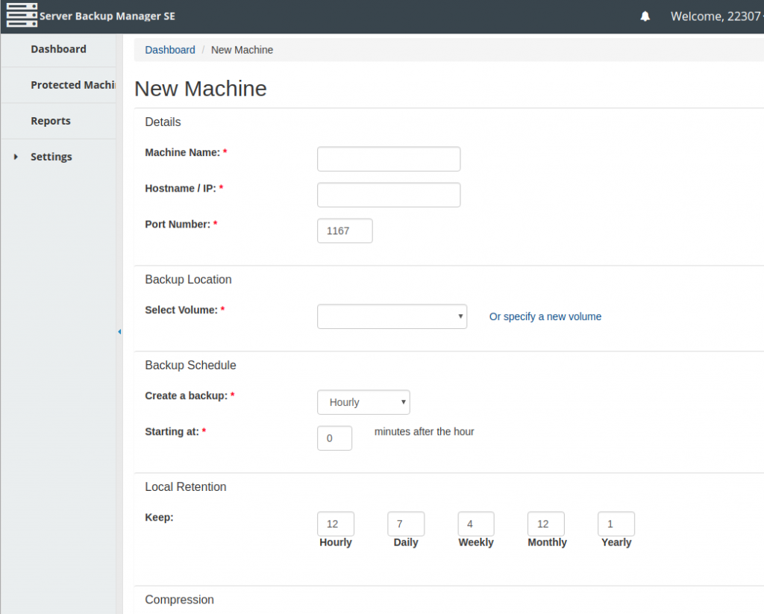Click the Starting at minutes field
Screen dimensions: 764x614
coord(334,438)
